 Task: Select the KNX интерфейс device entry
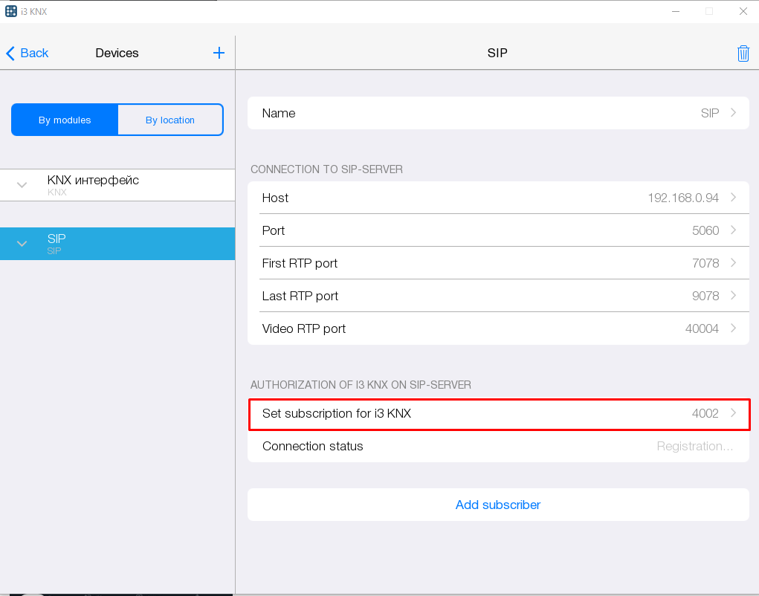[x=93, y=184]
